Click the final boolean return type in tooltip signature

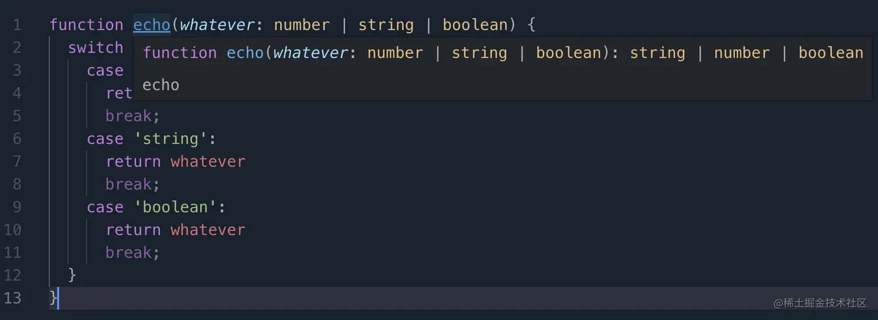click(x=830, y=53)
